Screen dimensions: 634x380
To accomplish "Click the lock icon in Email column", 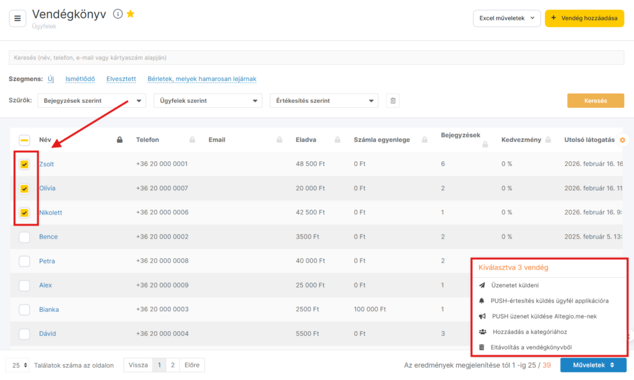I will [279, 140].
